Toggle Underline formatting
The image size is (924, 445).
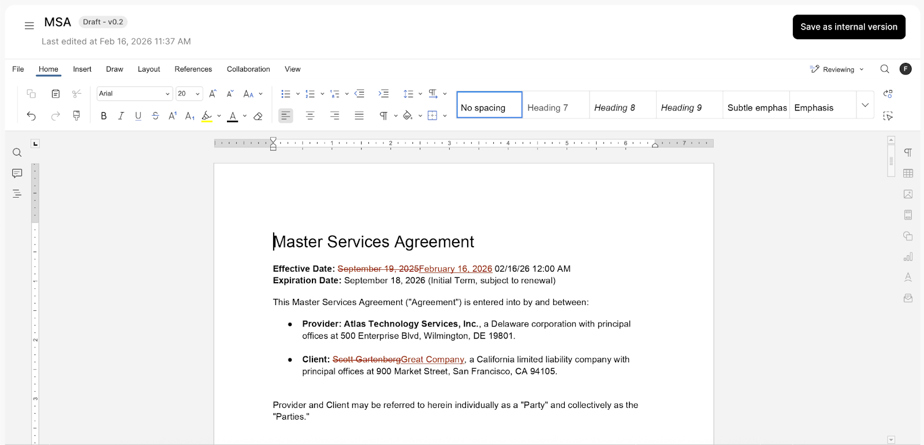pyautogui.click(x=138, y=116)
